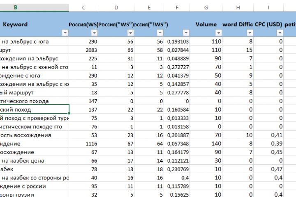296x197 pixels.
Task: Open the Volume column filter dropdown
Action: [x=218, y=33]
